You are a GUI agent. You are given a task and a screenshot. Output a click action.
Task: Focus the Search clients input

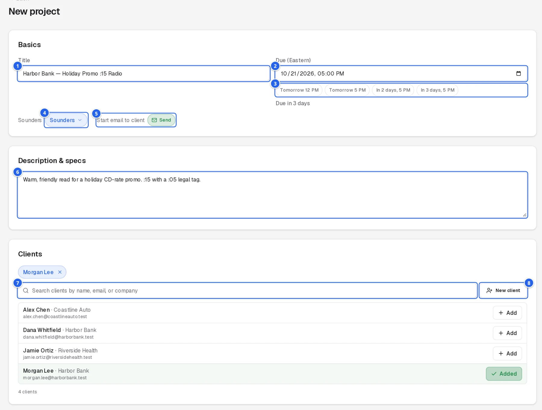pyautogui.click(x=247, y=290)
